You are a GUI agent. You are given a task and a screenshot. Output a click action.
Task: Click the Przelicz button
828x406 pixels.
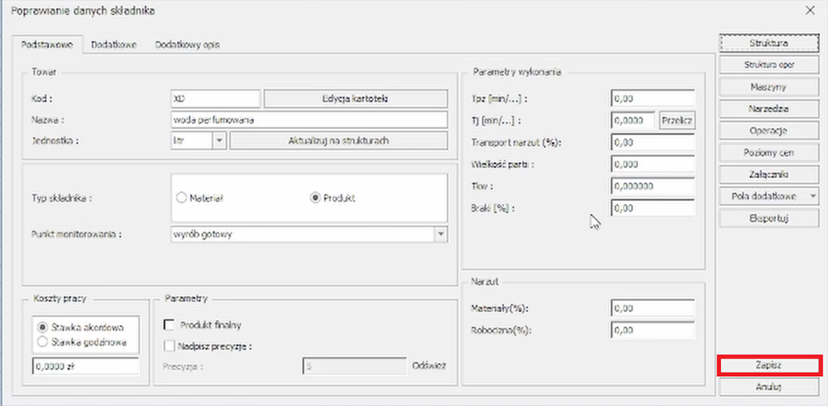click(x=678, y=120)
